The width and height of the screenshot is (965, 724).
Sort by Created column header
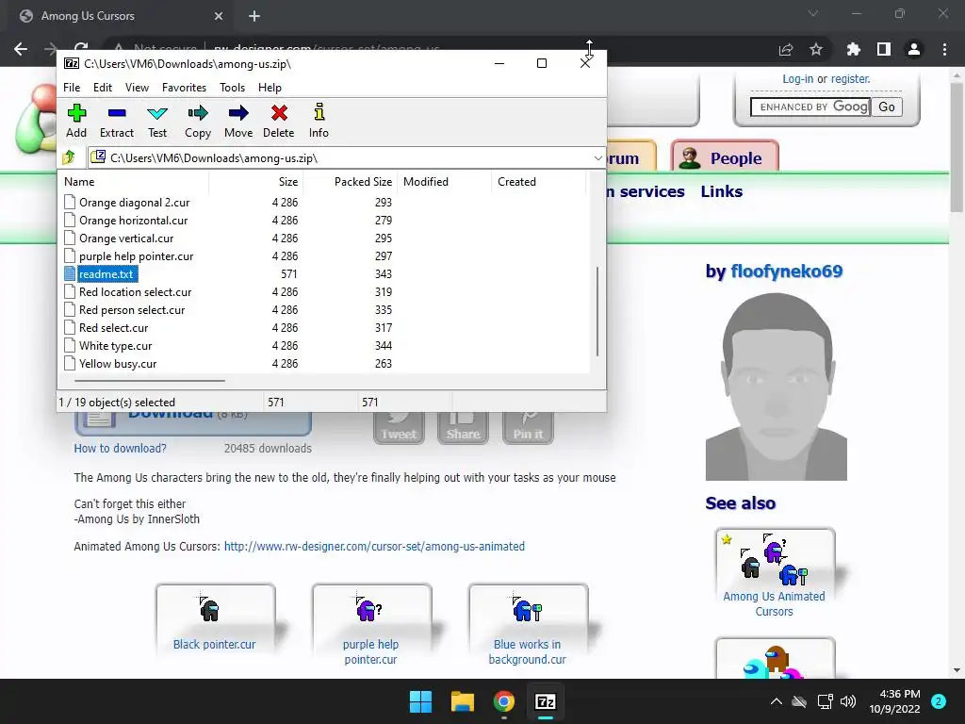(538, 182)
